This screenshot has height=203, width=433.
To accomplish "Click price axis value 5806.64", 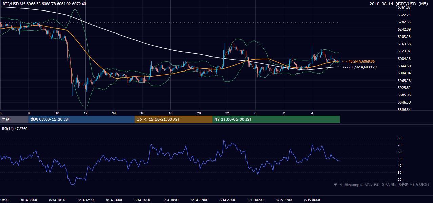I will coord(404,110).
